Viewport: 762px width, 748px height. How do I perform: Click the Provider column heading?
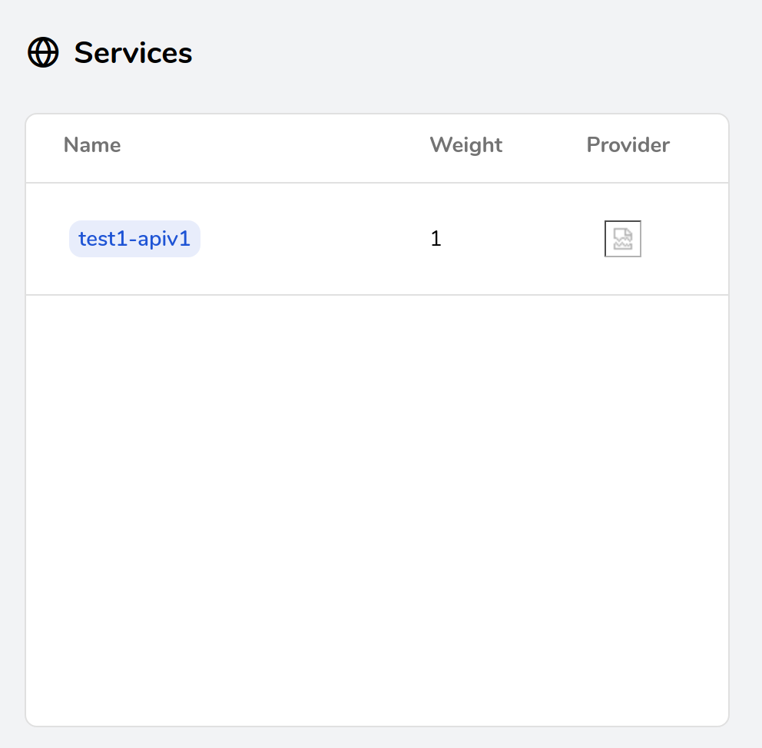(628, 145)
